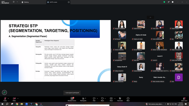Select Sekar participant thumbnail

tap(179, 24)
